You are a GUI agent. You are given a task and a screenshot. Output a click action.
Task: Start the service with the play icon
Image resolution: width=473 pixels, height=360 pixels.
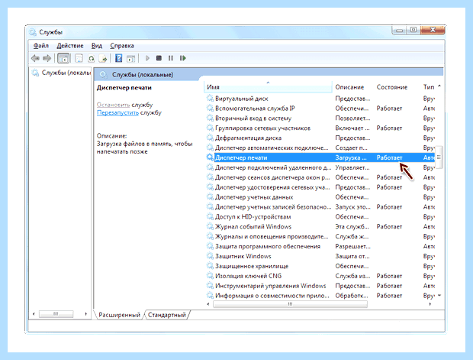pyautogui.click(x=147, y=58)
